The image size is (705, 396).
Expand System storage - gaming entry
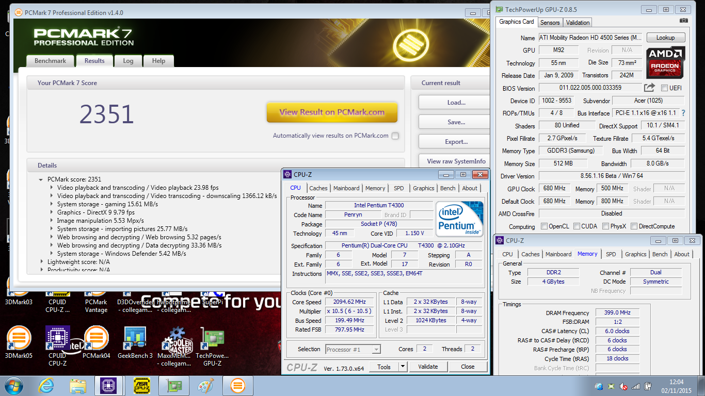(x=52, y=204)
